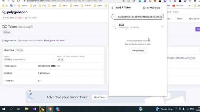Viewport: 200px width, 112px height.
Task: Click the Gas price Gwei indicator
Action: (x=31, y=18)
